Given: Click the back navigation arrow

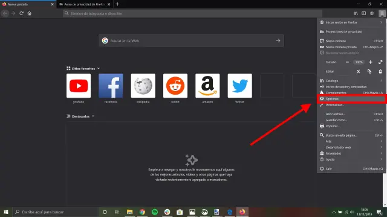Looking at the screenshot, I should pyautogui.click(x=5, y=13).
